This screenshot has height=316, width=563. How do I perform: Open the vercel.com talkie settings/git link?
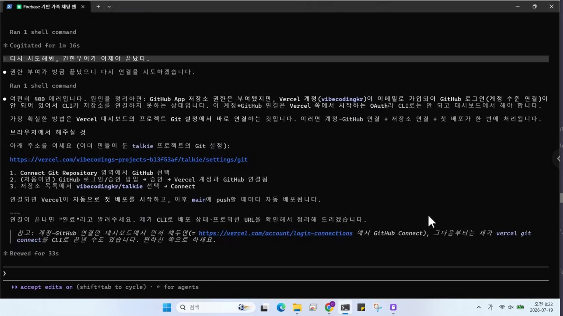(129, 160)
